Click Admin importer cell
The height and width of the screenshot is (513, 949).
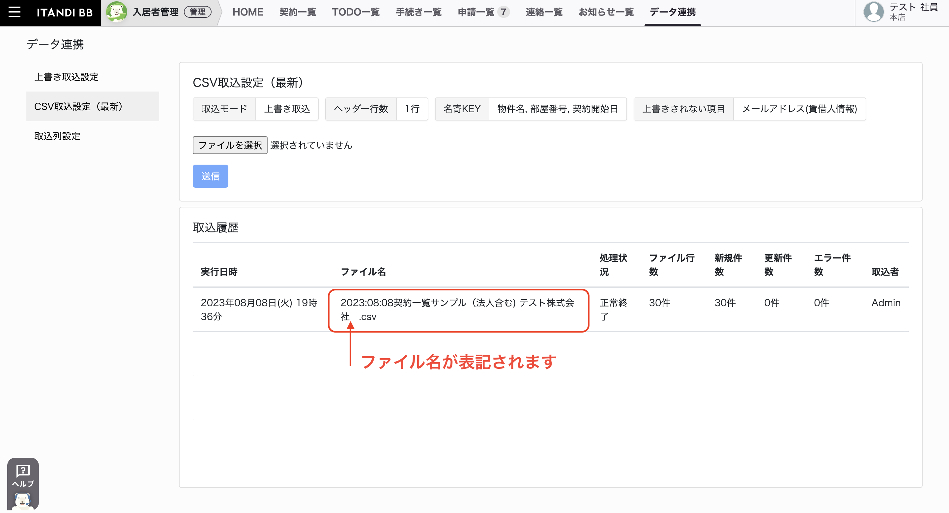point(886,303)
